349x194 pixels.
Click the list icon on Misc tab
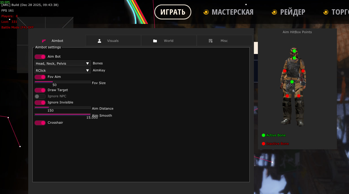(210, 41)
